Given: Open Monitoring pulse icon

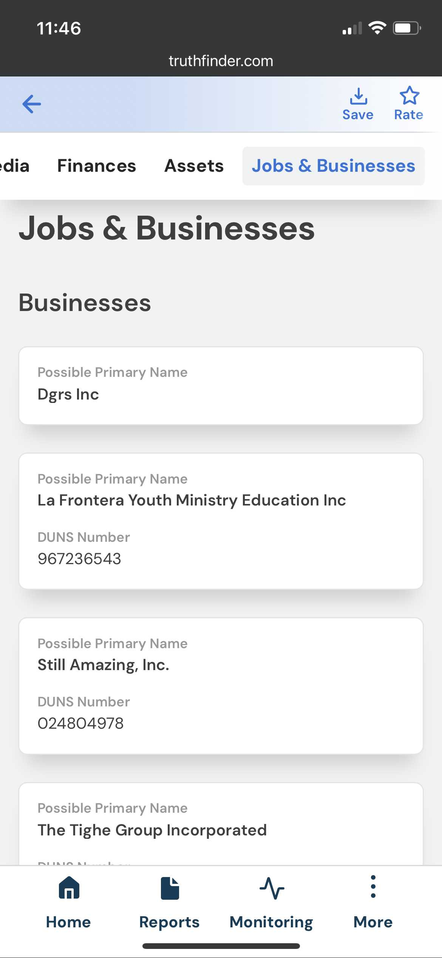Looking at the screenshot, I should point(272,888).
